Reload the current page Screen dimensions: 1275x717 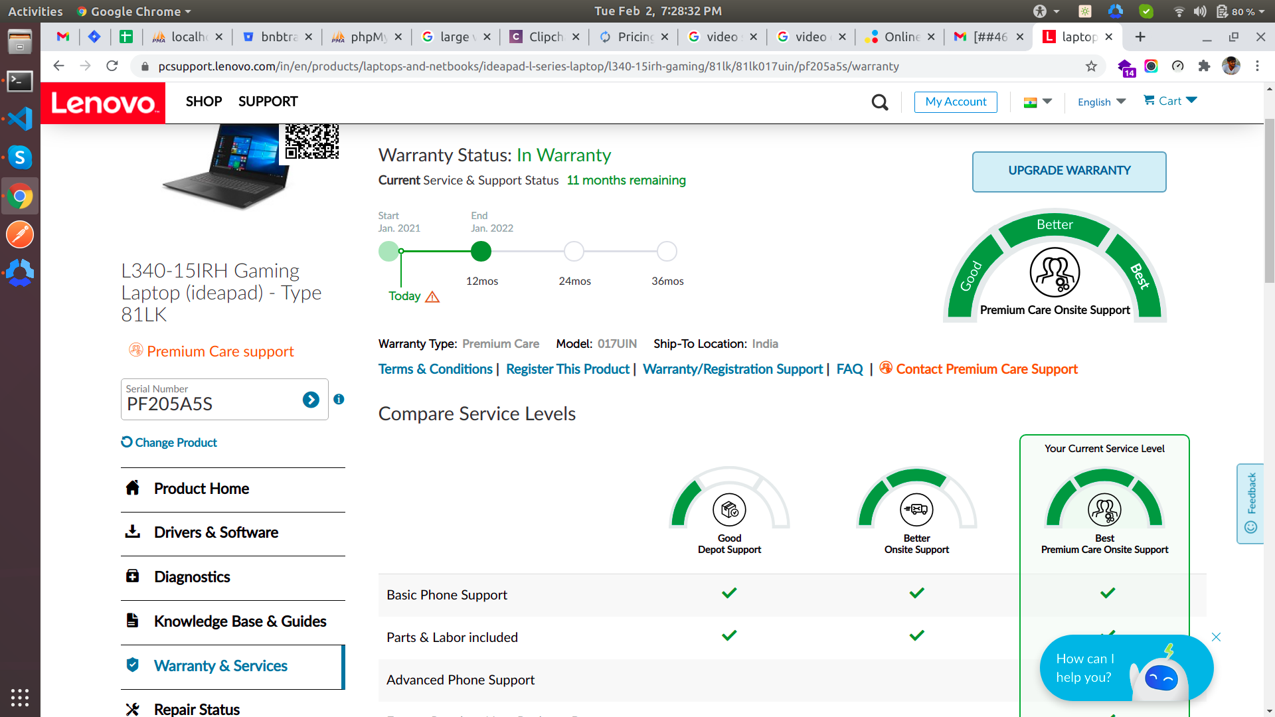[x=112, y=66]
